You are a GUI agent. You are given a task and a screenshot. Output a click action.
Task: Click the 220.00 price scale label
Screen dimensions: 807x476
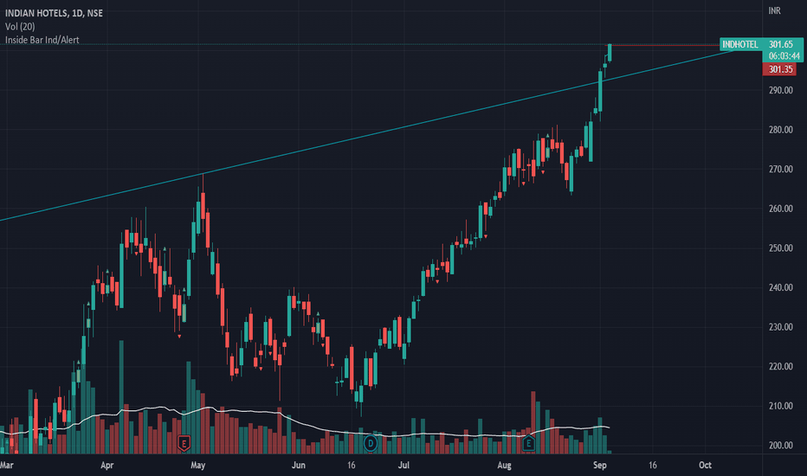pos(781,366)
